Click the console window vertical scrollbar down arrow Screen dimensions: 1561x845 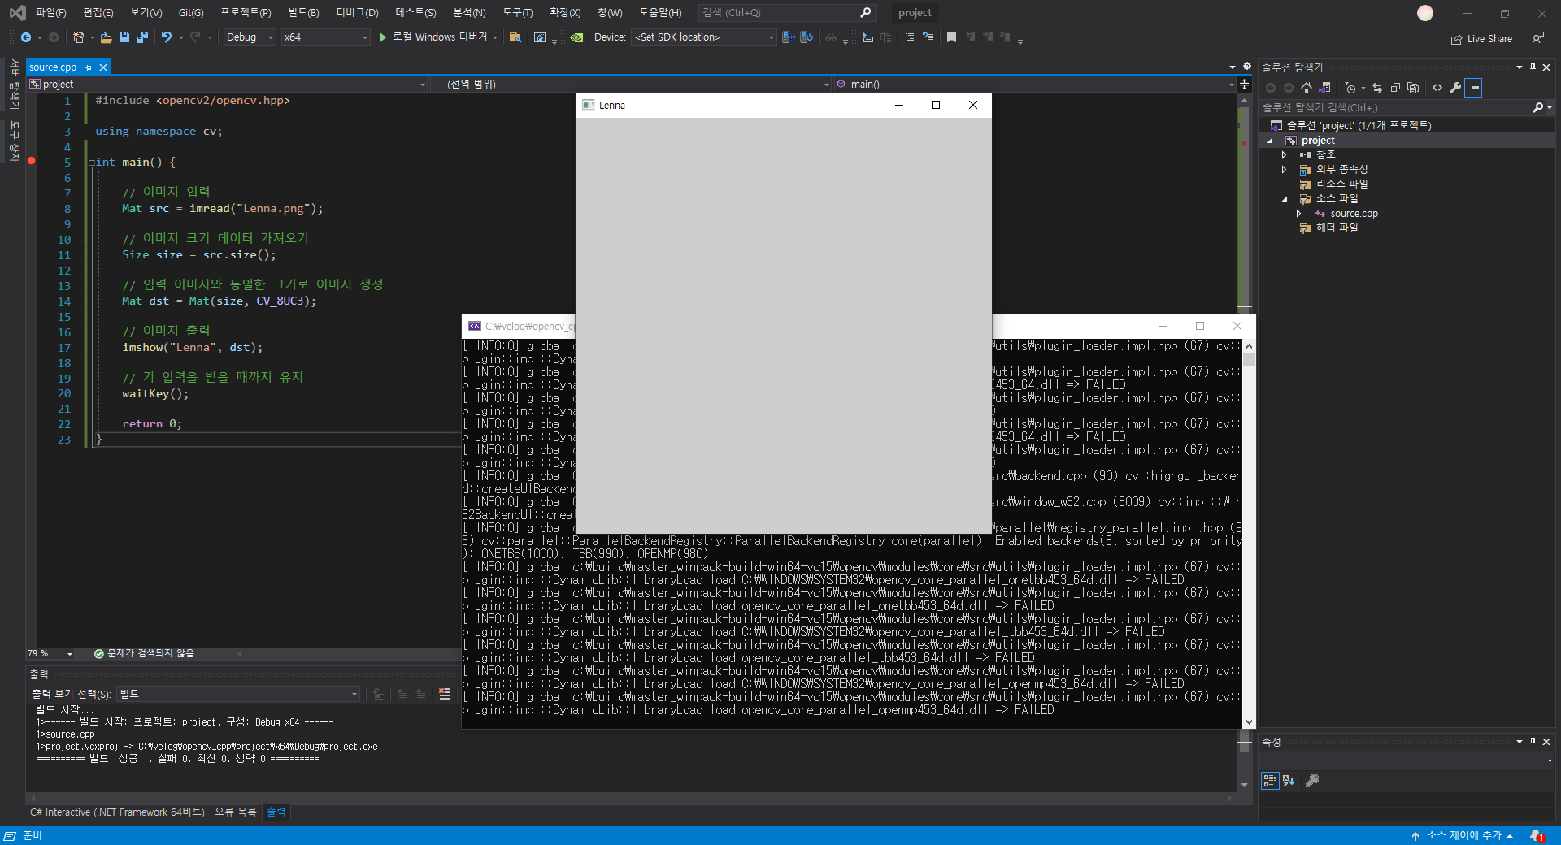(1249, 721)
